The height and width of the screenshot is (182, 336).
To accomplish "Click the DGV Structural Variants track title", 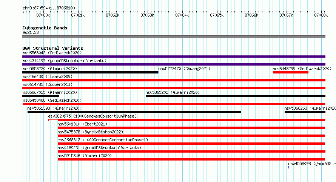I will pyautogui.click(x=53, y=48).
